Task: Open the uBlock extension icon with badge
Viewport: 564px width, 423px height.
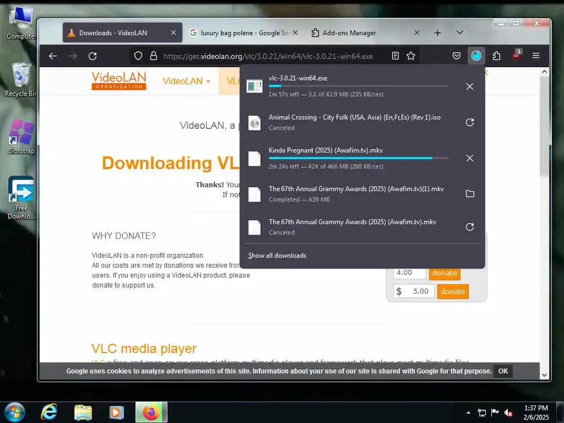Action: (x=516, y=55)
